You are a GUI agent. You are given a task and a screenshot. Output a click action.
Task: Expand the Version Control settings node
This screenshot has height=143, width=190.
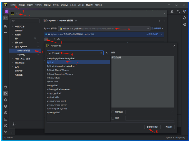(x=12, y=43)
